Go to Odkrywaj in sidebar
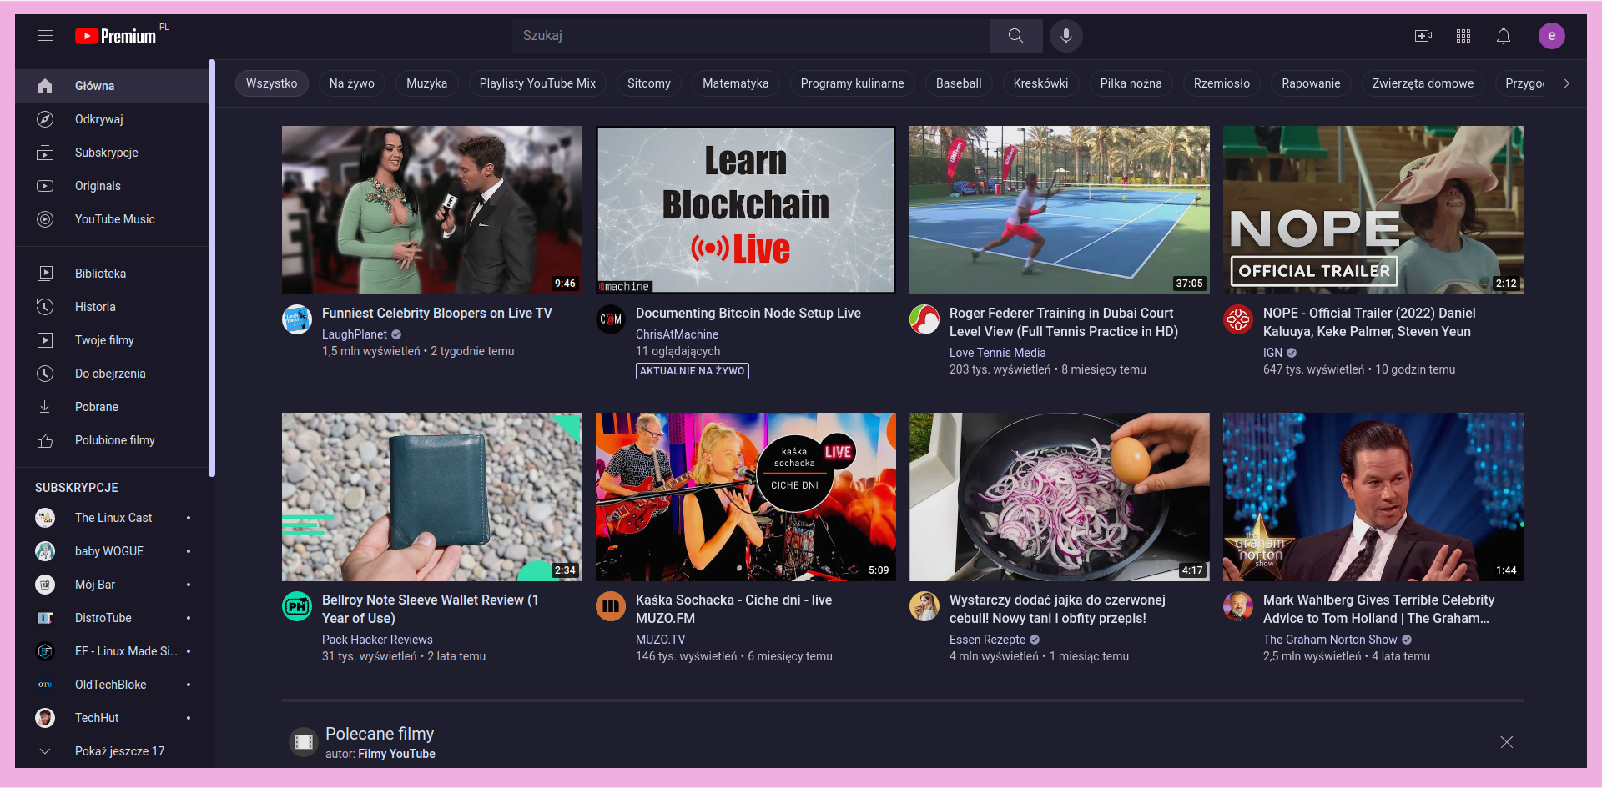This screenshot has height=788, width=1602. point(112,119)
